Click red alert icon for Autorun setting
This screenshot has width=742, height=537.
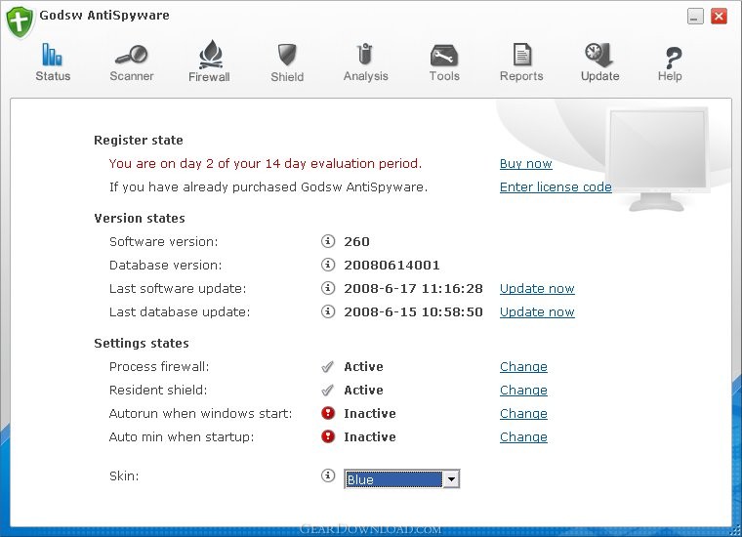tap(327, 413)
